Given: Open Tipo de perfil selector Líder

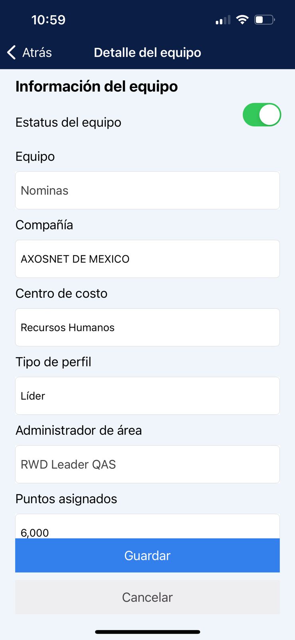Looking at the screenshot, I should pyautogui.click(x=147, y=396).
